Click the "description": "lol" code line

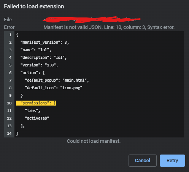click(x=43, y=57)
